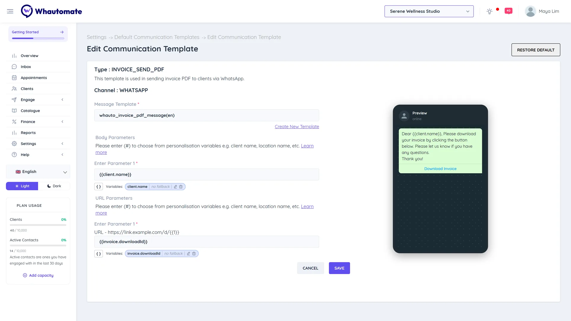Click the Add capacity plus icon
This screenshot has width=571, height=321.
(25, 276)
